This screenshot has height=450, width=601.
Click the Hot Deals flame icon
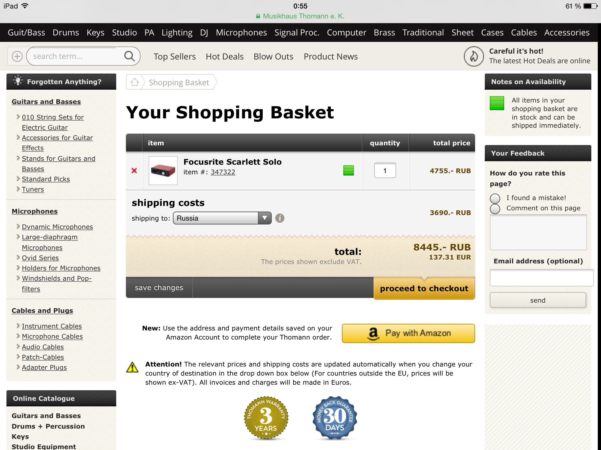[x=474, y=56]
